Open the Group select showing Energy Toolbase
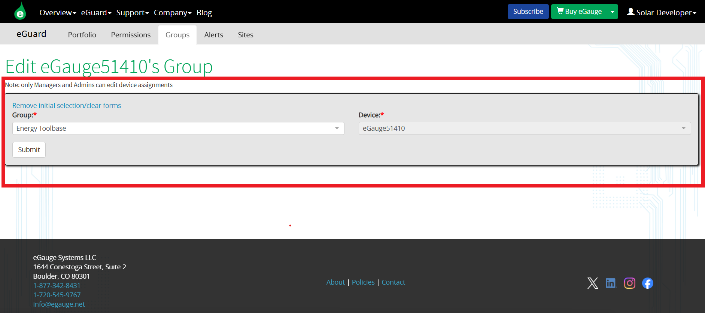 178,128
